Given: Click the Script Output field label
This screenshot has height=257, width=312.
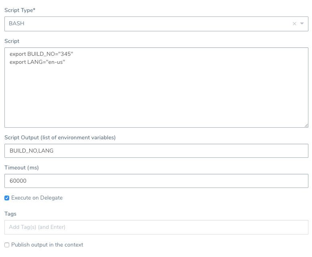Looking at the screenshot, I should pyautogui.click(x=60, y=138).
